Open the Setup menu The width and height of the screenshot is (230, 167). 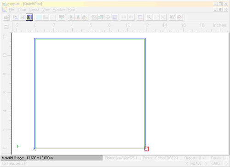[x=22, y=10]
